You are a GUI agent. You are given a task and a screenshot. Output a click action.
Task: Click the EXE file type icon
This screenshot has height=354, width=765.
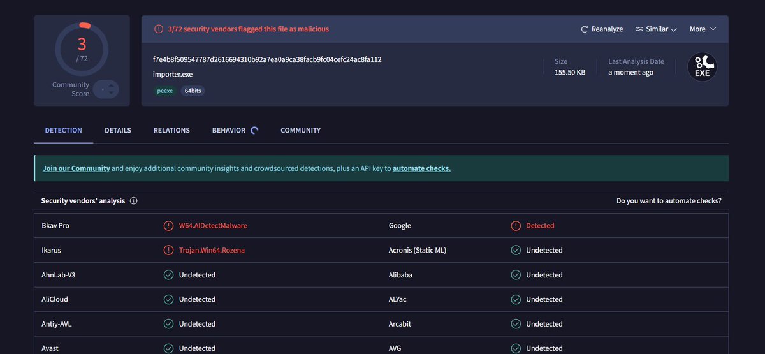coord(702,67)
